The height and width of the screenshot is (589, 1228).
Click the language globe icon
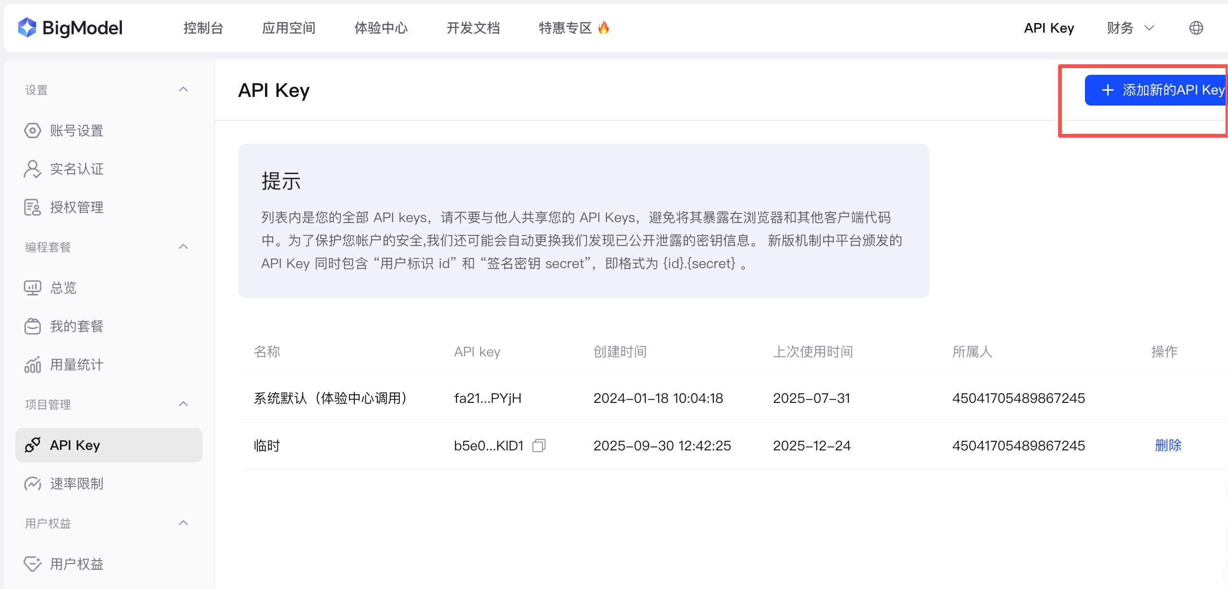click(1196, 28)
